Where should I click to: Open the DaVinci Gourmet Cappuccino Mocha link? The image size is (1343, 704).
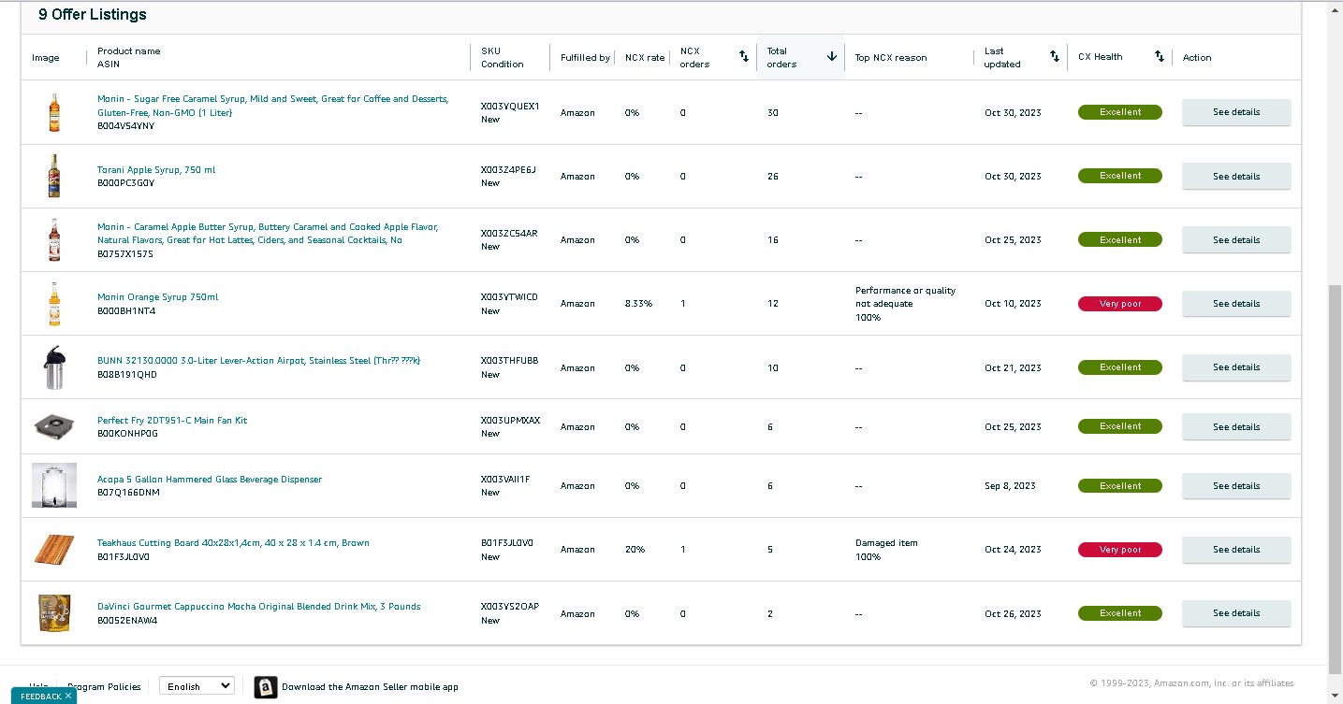259,607
